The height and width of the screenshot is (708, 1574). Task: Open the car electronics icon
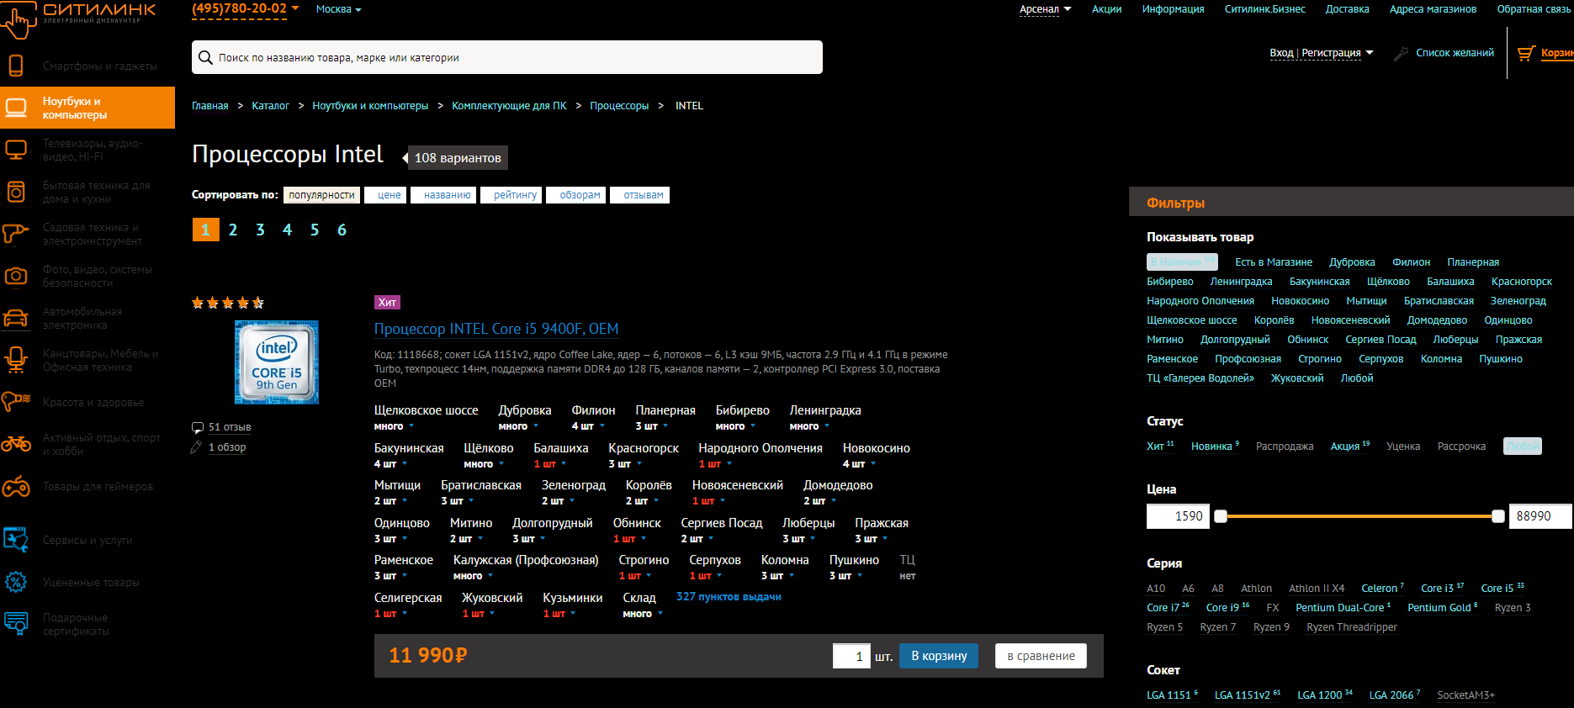click(x=16, y=318)
